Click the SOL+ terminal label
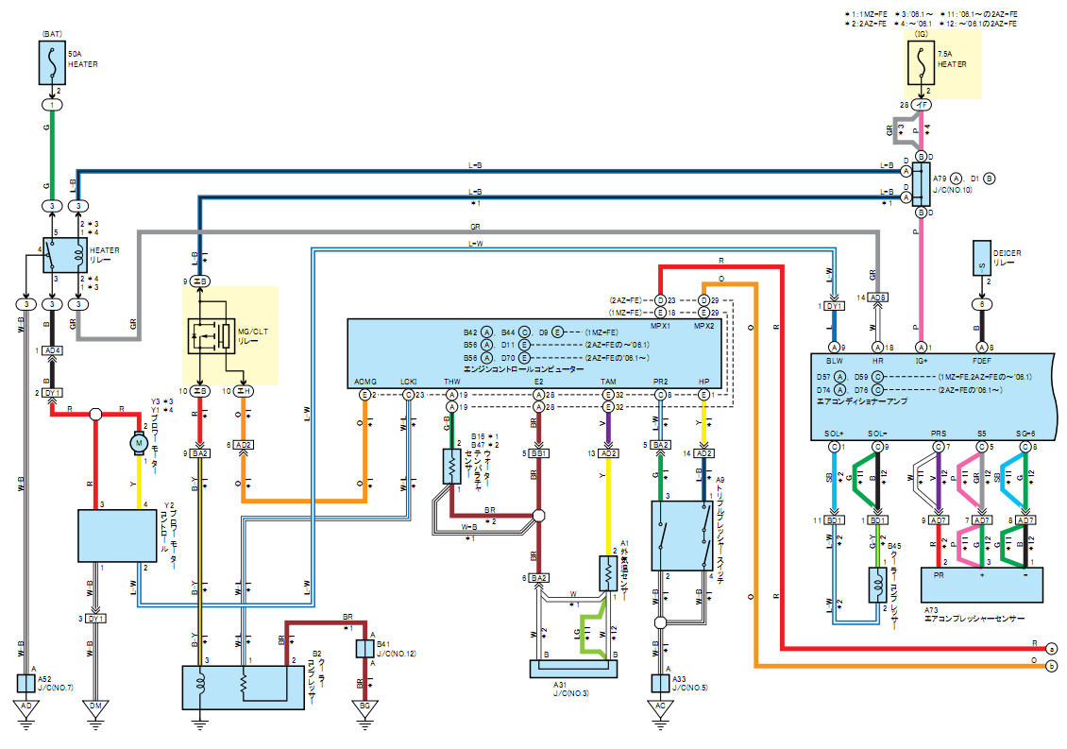The width and height of the screenshot is (1067, 749). tap(834, 433)
